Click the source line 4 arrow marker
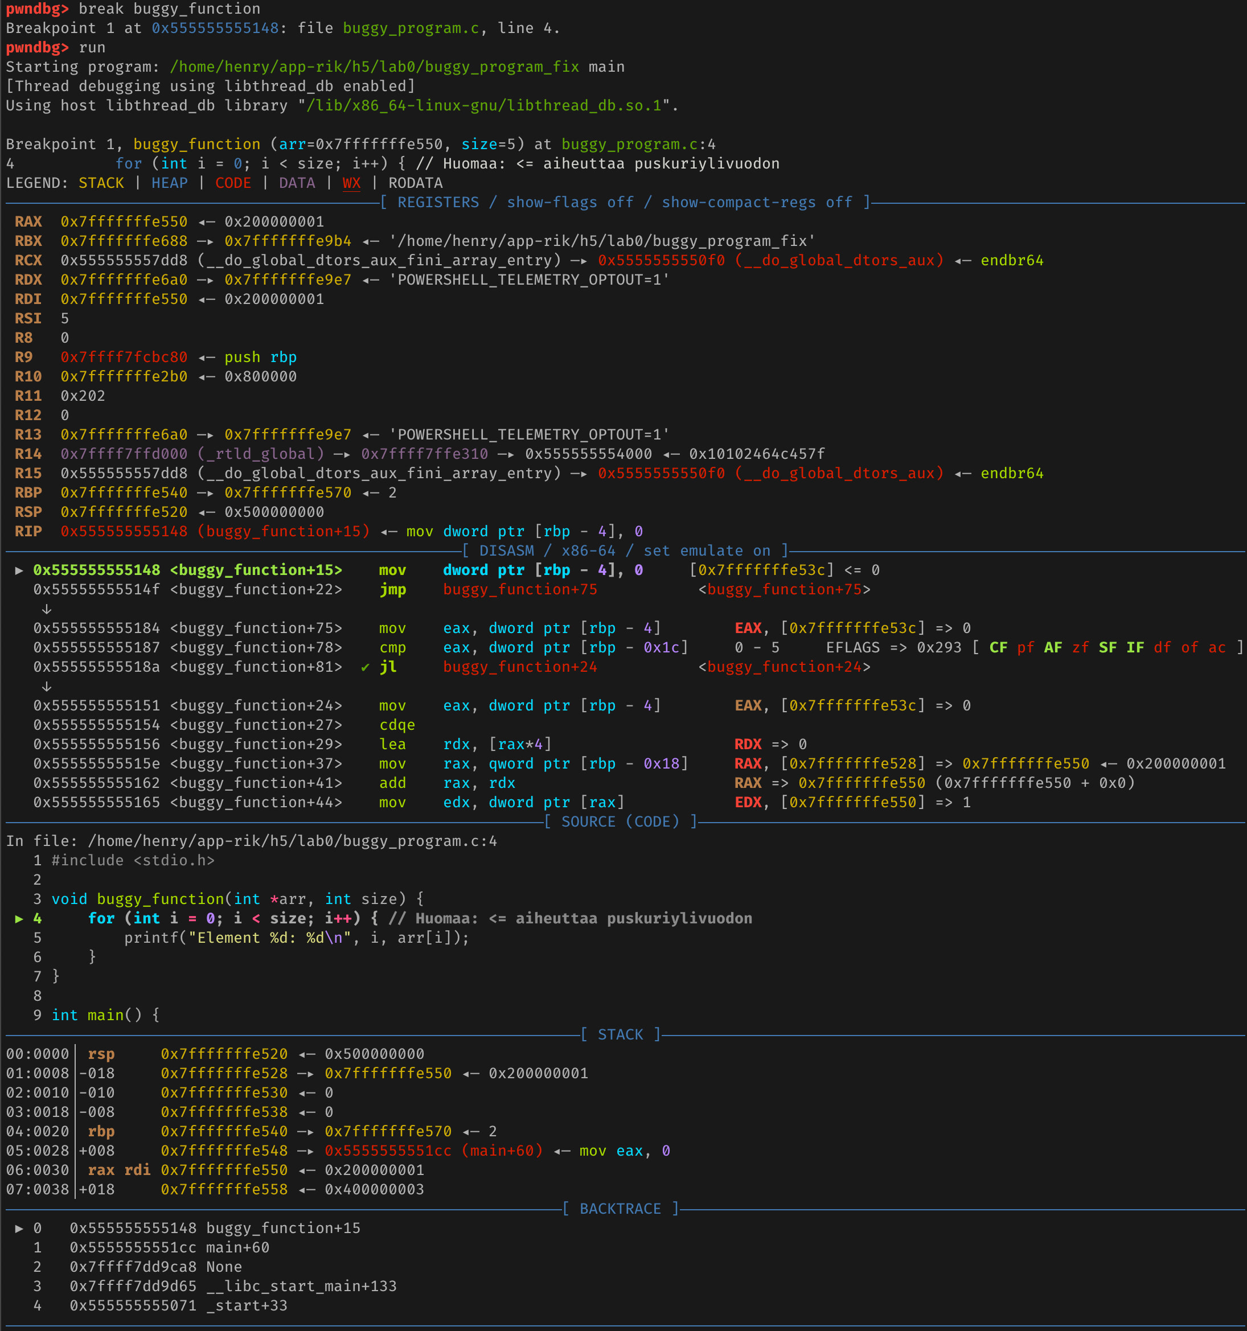 (19, 919)
